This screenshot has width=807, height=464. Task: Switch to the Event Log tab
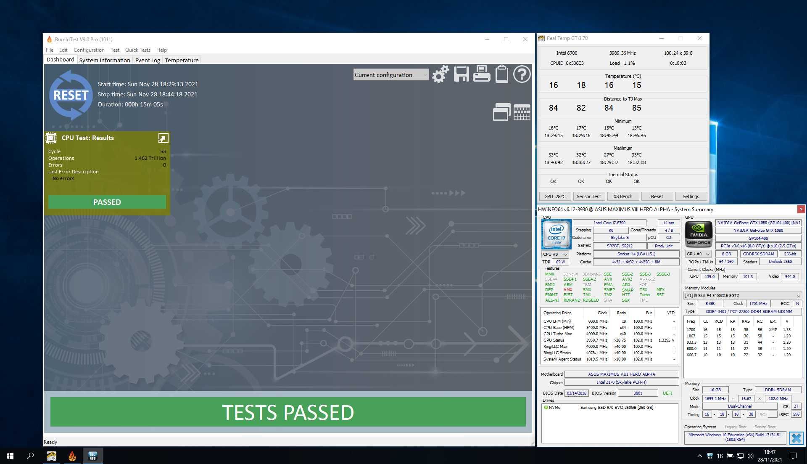coord(148,60)
